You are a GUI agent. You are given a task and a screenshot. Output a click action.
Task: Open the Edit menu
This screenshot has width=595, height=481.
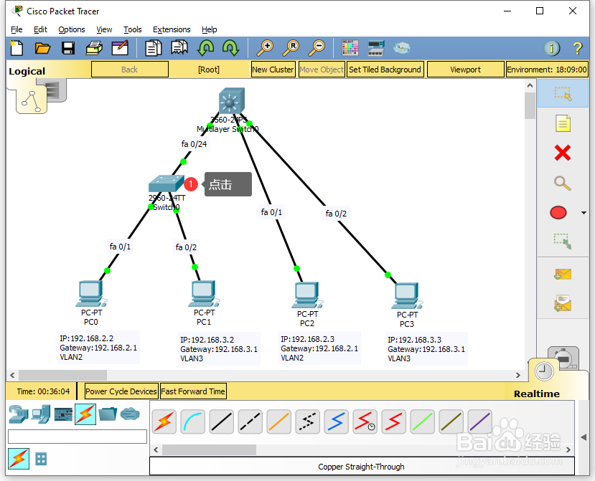(40, 29)
